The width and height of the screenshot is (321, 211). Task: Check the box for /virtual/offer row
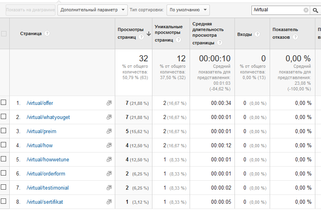pos(4,102)
